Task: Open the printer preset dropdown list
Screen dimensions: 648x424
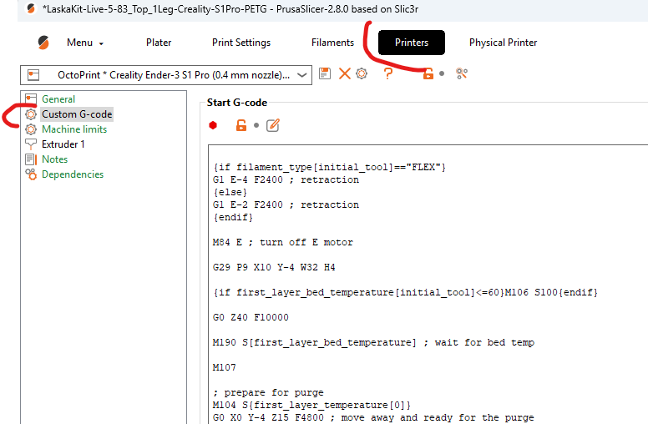Action: click(x=301, y=75)
